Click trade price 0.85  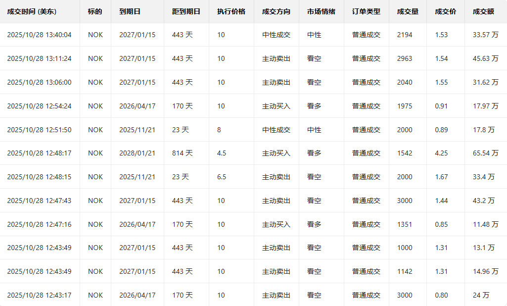click(x=441, y=224)
